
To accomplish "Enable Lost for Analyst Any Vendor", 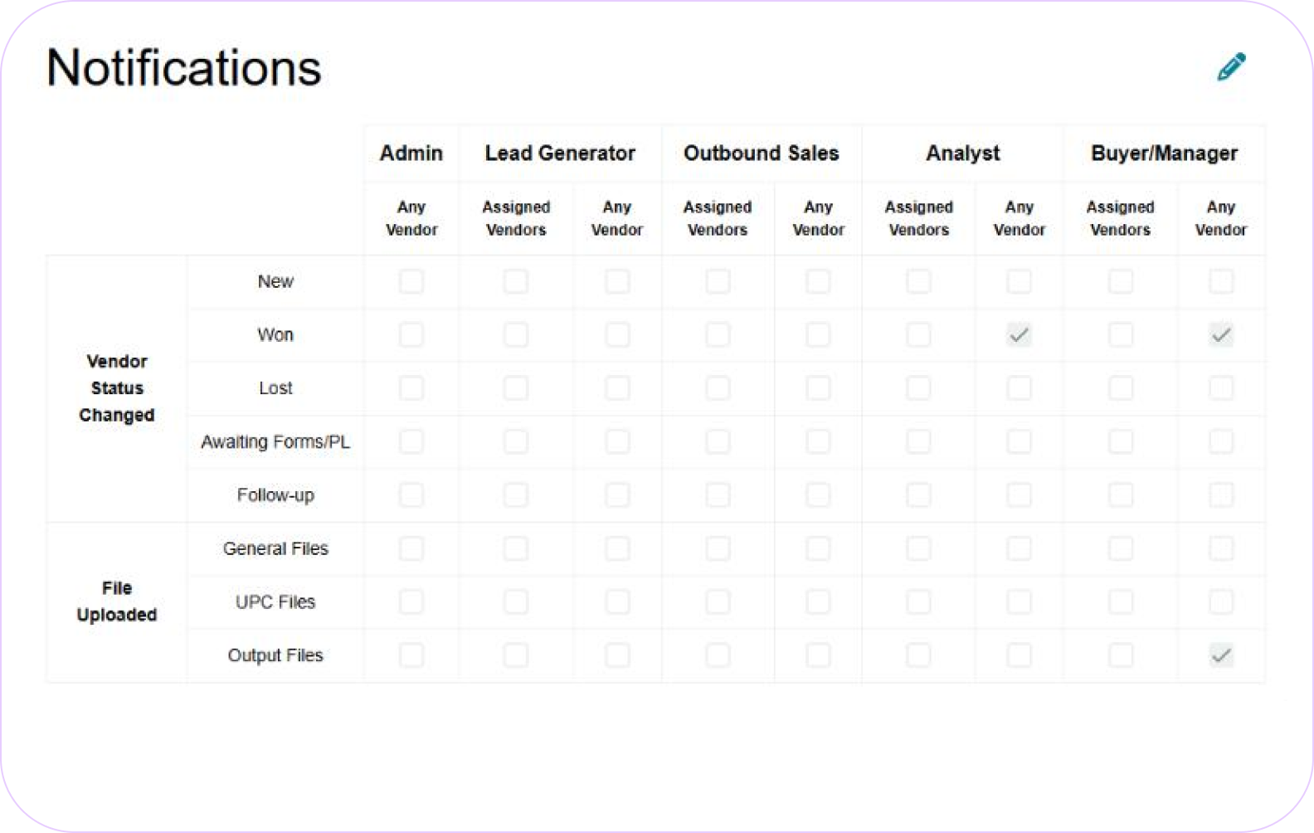I will [x=1019, y=388].
